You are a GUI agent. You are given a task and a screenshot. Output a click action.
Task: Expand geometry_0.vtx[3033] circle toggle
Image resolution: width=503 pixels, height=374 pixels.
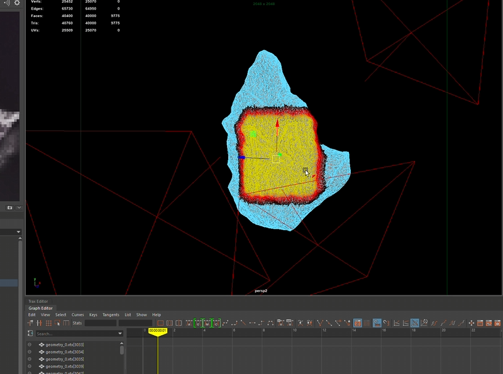30,344
